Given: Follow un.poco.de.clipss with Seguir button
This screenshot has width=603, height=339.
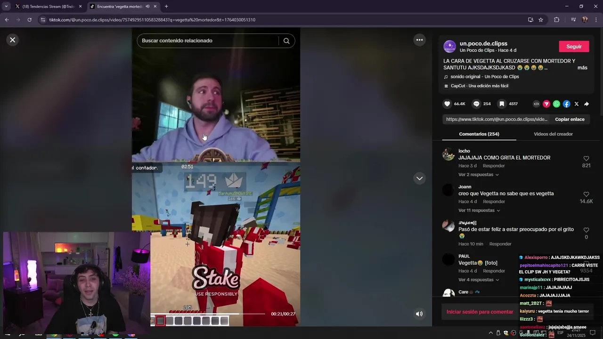Looking at the screenshot, I should 574,47.
